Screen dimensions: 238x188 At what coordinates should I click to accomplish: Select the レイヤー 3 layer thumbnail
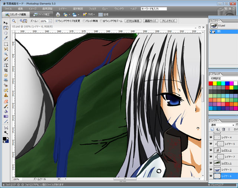point(217,169)
